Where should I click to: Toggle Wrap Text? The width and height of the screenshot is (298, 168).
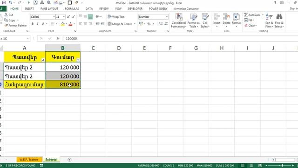tap(116, 17)
